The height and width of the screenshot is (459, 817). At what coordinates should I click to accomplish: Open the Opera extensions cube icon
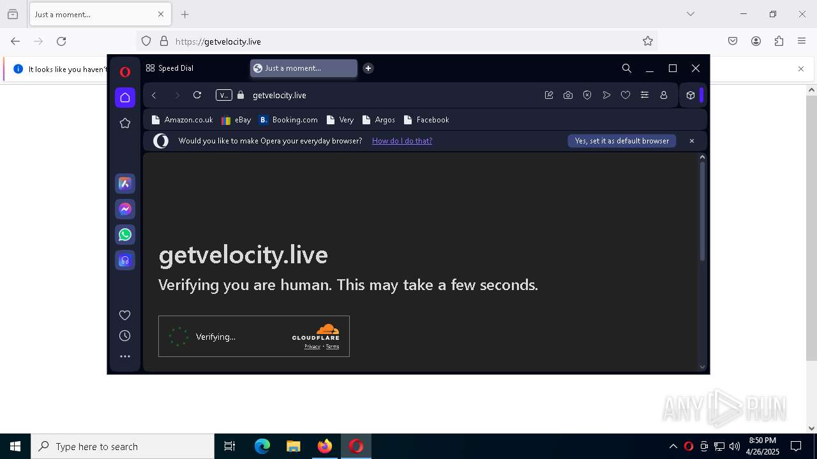pos(691,95)
